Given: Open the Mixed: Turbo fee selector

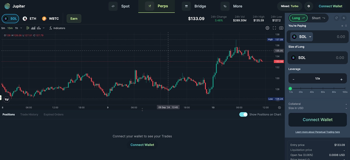Looking at the screenshot, I should click(x=289, y=6).
